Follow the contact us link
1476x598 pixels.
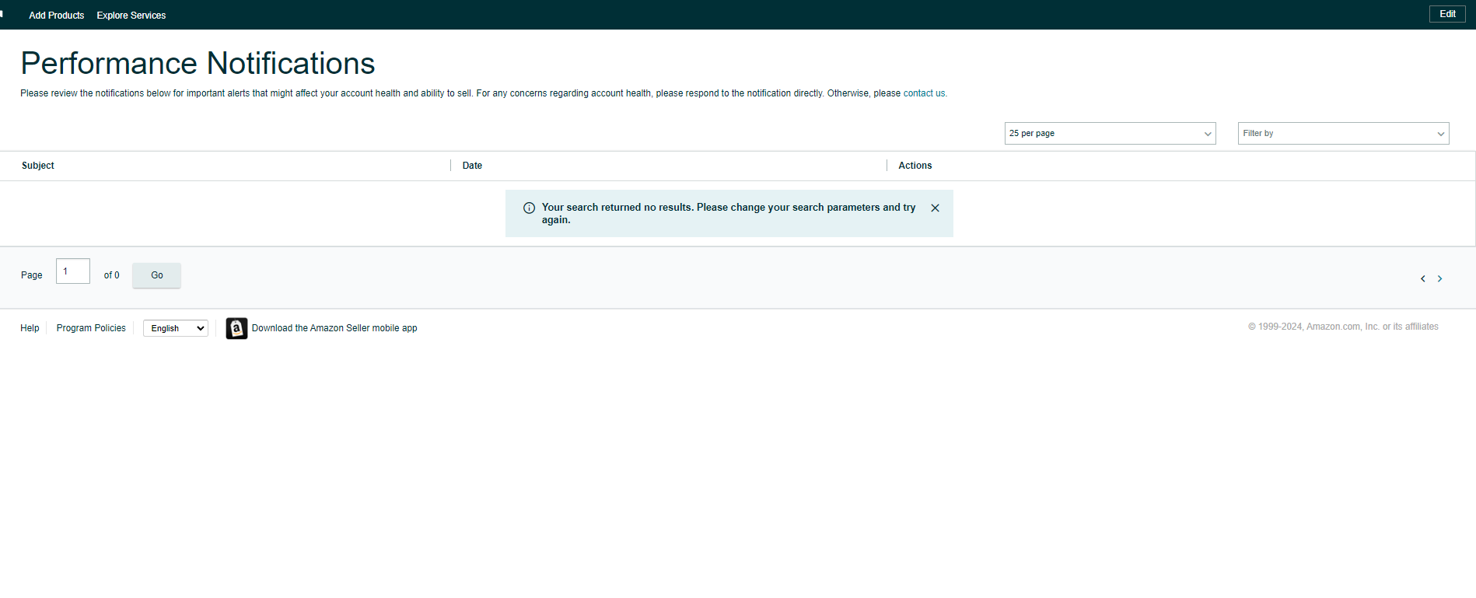pos(924,93)
